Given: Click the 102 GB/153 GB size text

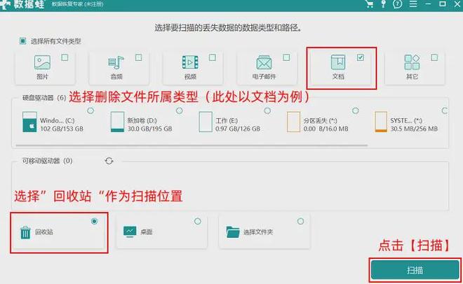Looking at the screenshot, I should point(62,129).
